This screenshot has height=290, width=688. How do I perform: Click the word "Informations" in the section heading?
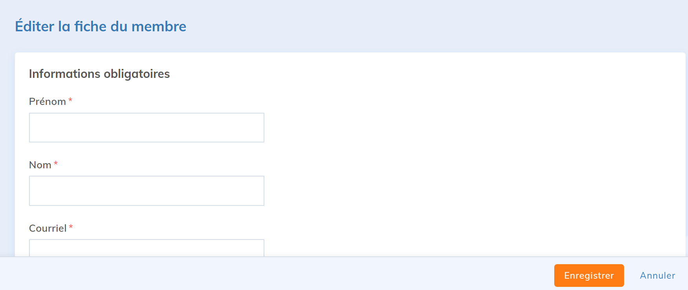(x=65, y=74)
